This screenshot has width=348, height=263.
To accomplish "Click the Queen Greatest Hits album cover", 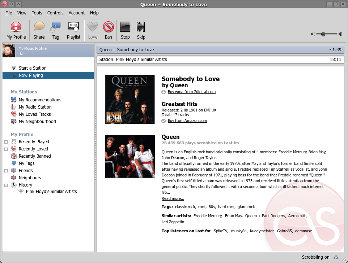I will (x=130, y=99).
